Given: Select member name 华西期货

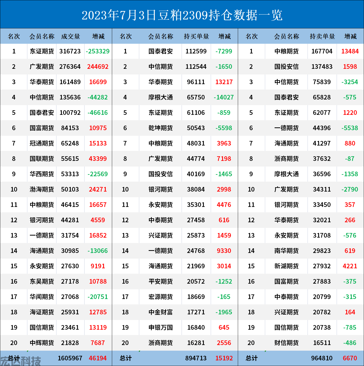Looking at the screenshot, I should pyautogui.click(x=42, y=174).
